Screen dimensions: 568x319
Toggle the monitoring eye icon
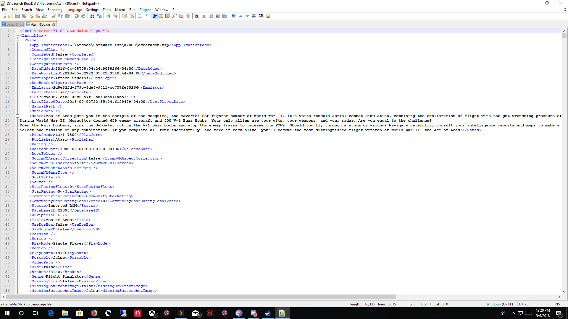pos(188,16)
